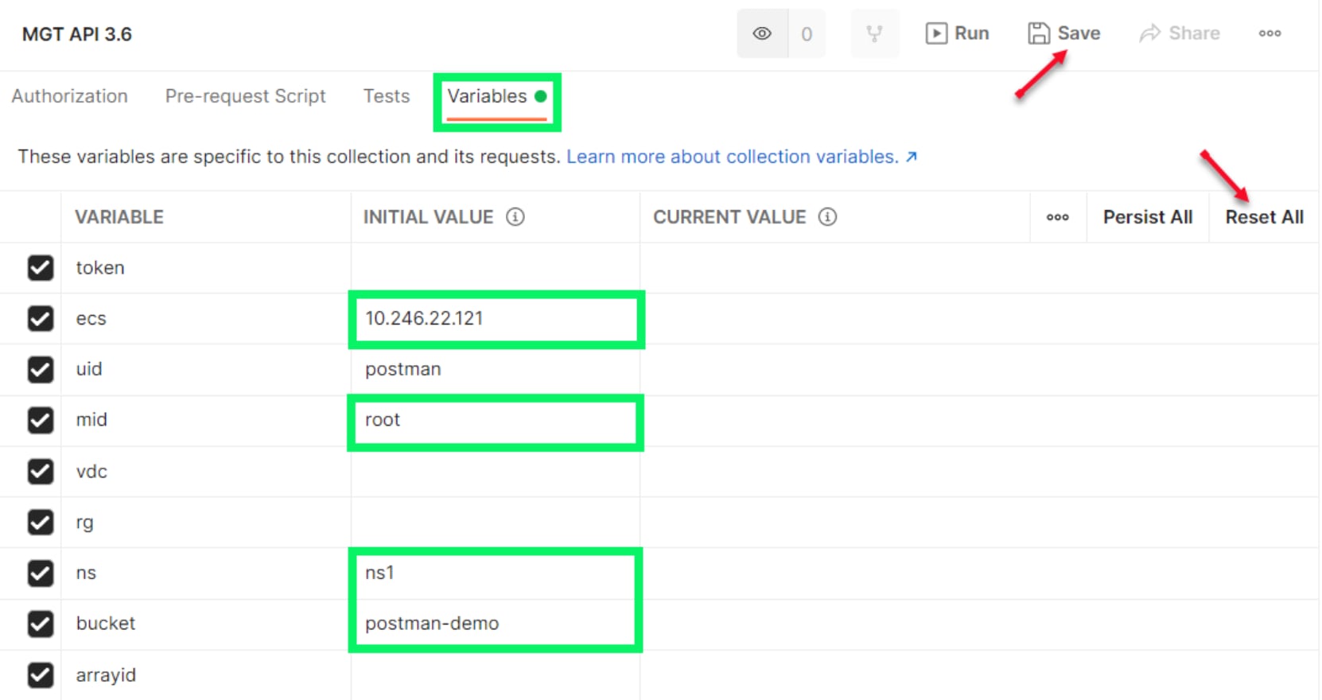1322x700 pixels.
Task: Edit the mid initial value root
Action: [496, 421]
